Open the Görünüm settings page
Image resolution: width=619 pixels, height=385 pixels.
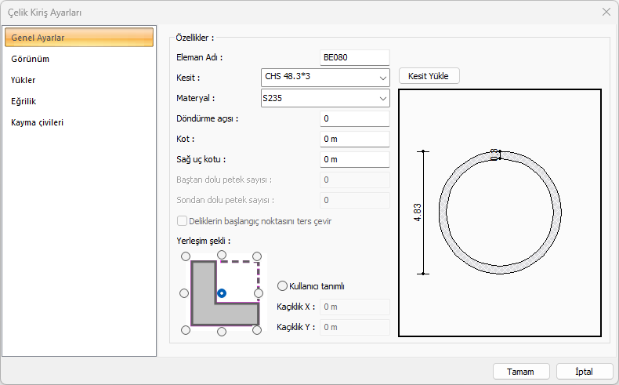(x=31, y=59)
